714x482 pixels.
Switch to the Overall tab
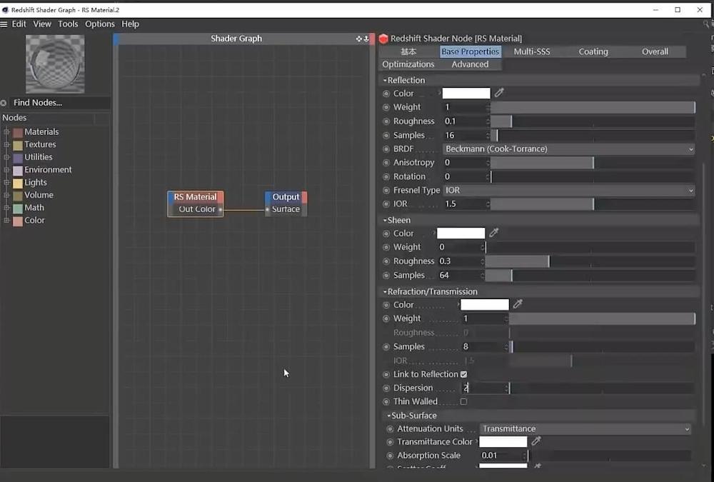point(655,51)
